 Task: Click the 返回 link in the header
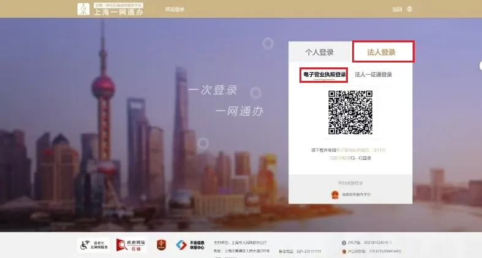coord(397,9)
